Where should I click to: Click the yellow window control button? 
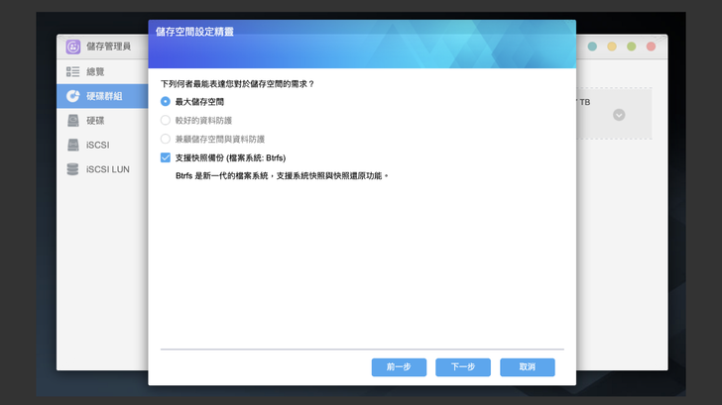click(612, 47)
